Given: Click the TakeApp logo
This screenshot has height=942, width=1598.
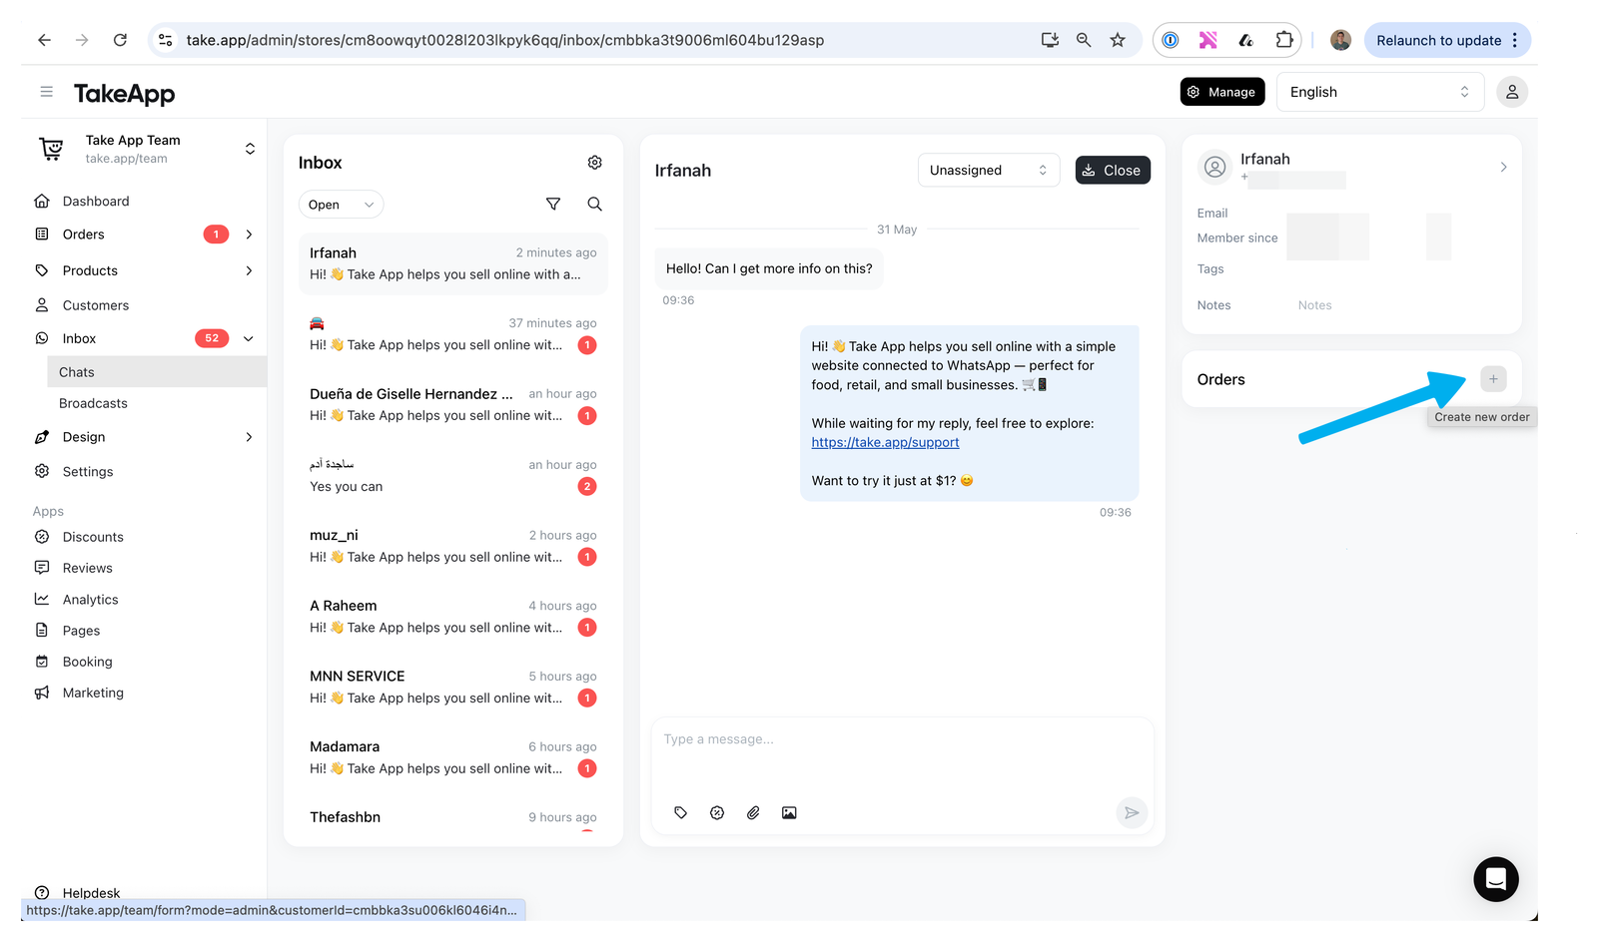Looking at the screenshot, I should (124, 94).
